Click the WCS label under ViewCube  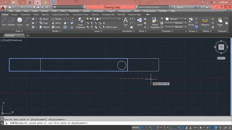click(x=221, y=58)
